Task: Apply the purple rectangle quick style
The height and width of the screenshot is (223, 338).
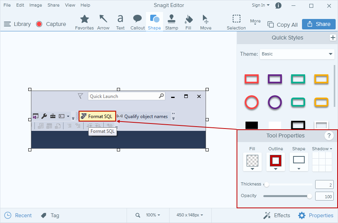Action: pyautogui.click(x=275, y=79)
